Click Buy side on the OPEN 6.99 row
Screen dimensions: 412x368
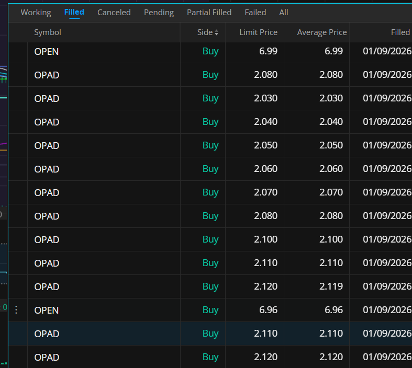210,51
